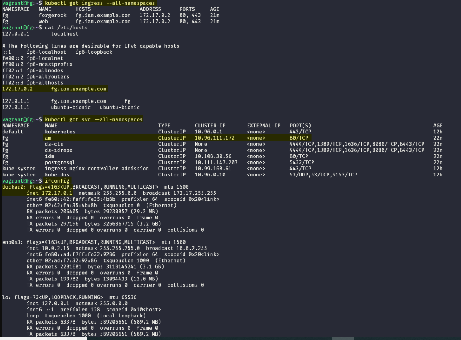Click the 'ubuntu-bionic' hosts line
Screen dimensions: 461x340
pos(71,107)
